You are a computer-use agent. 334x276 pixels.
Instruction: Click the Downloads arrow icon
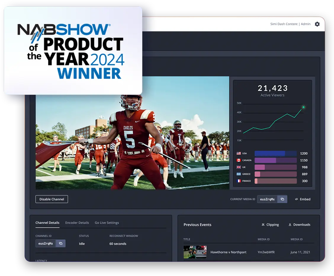[290, 225]
